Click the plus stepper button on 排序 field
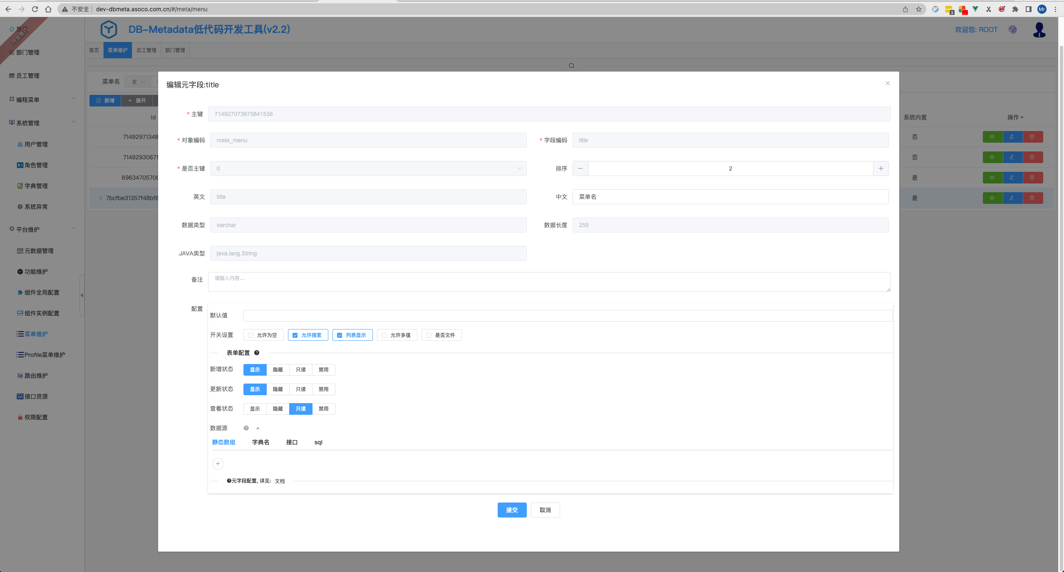The height and width of the screenshot is (572, 1064). tap(880, 168)
